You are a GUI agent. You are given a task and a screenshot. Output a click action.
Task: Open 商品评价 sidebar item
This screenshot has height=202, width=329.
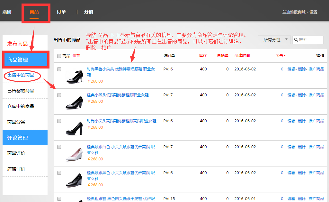16,153
